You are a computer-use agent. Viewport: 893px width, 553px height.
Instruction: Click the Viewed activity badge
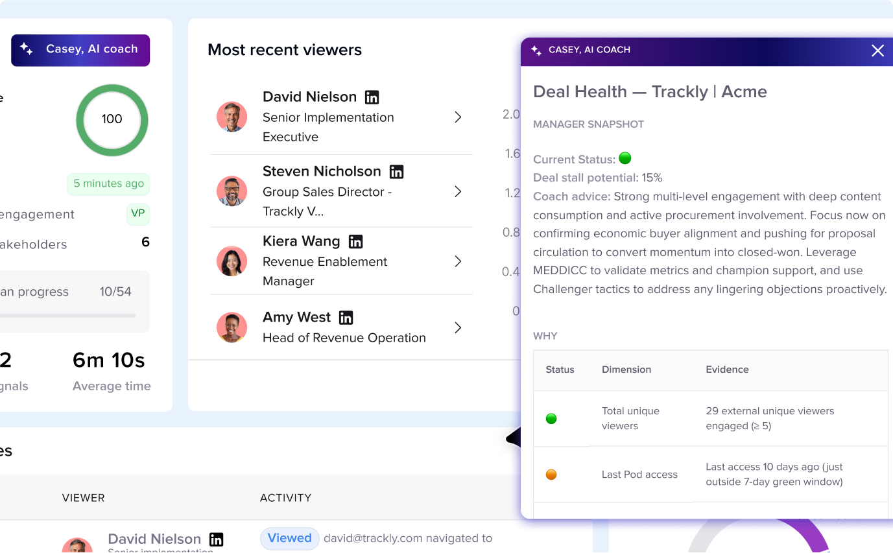[290, 538]
